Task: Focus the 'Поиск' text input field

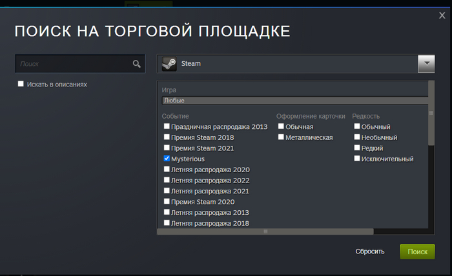Action: coord(80,64)
